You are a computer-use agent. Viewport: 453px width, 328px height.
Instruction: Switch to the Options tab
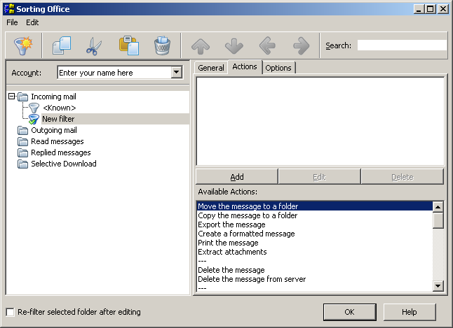tap(278, 68)
